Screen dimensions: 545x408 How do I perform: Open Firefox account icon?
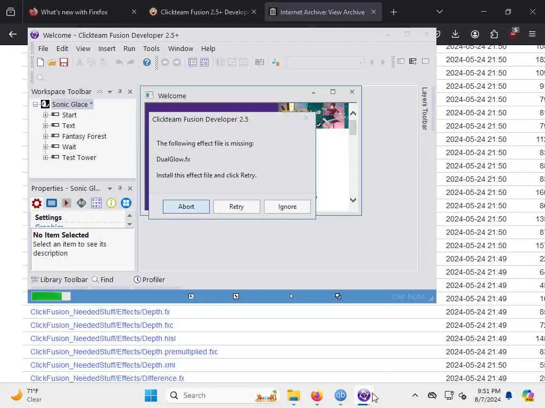coord(475,34)
